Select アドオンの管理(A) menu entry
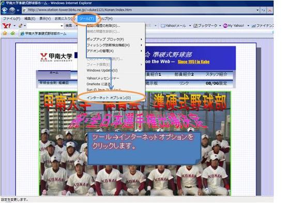This screenshot has height=203, width=302. pyautogui.click(x=100, y=51)
